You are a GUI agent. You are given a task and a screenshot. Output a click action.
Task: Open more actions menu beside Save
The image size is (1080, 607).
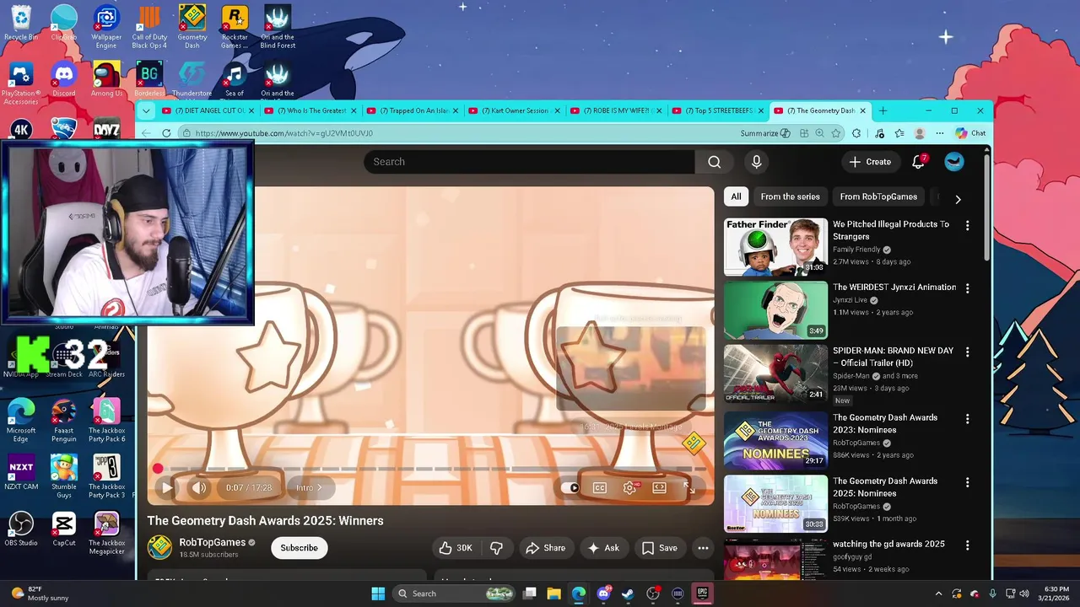tap(703, 548)
